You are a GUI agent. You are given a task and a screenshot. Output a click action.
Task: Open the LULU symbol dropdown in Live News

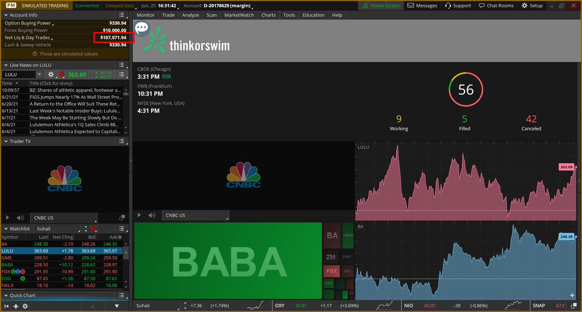coord(39,74)
